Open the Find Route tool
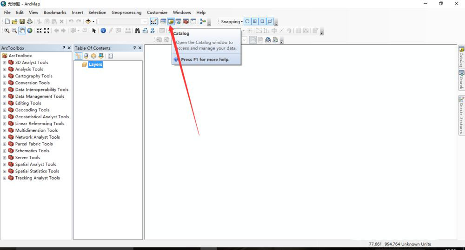 (x=145, y=31)
